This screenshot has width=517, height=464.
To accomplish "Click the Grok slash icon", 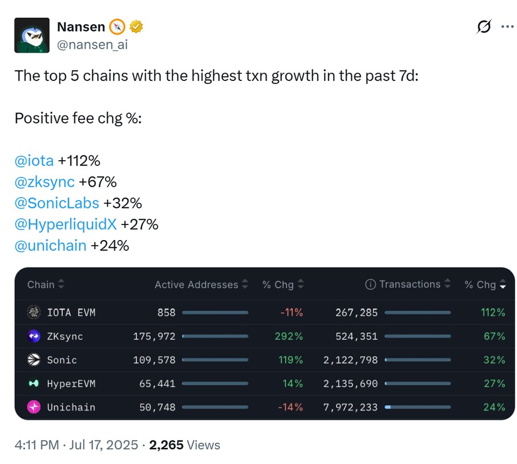I will coord(484,27).
